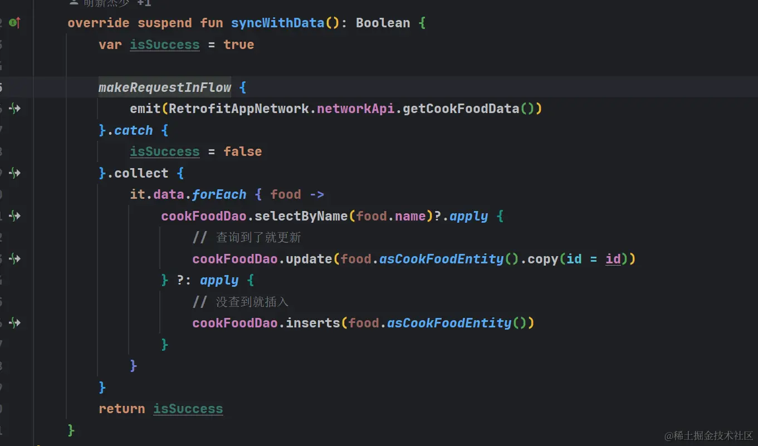Image resolution: width=758 pixels, height=446 pixels.
Task: Click the "Boolean" return type
Action: 383,23
